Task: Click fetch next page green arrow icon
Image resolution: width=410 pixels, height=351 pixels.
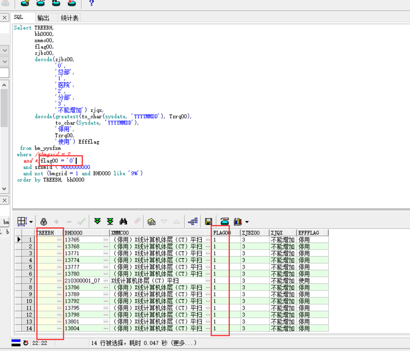Action: click(97, 222)
